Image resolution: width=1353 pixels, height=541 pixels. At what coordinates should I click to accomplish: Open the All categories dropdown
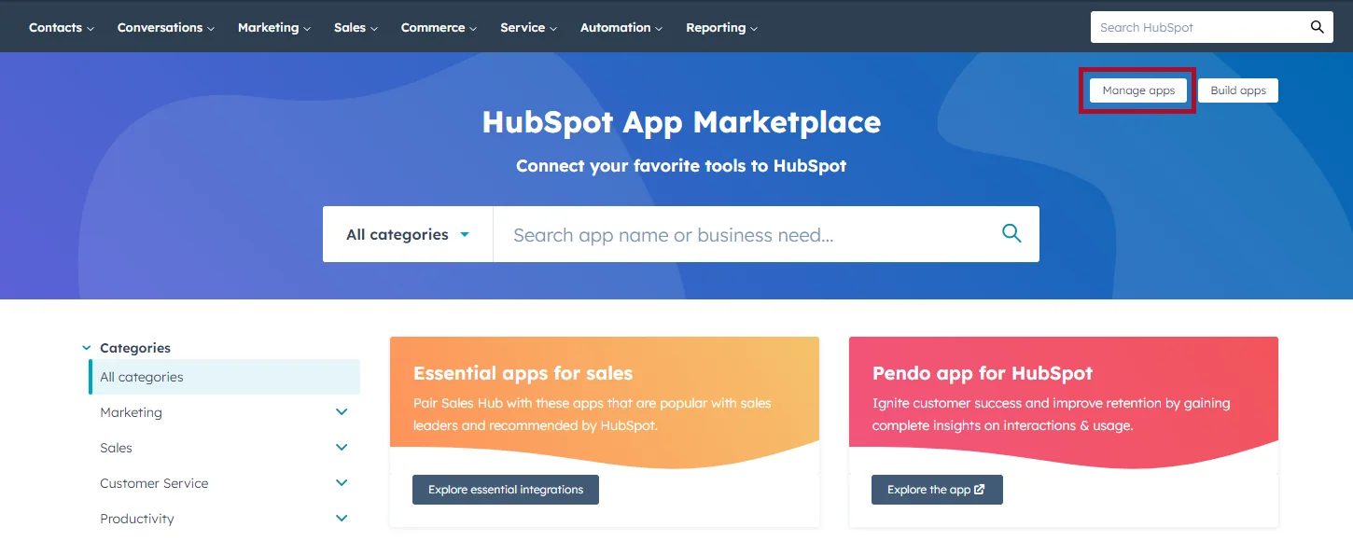408,234
